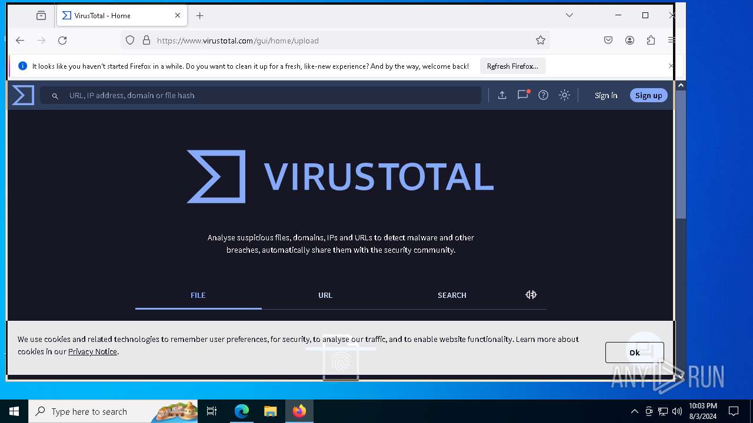Select the VirusTotal - Home browser tab

pos(122,16)
